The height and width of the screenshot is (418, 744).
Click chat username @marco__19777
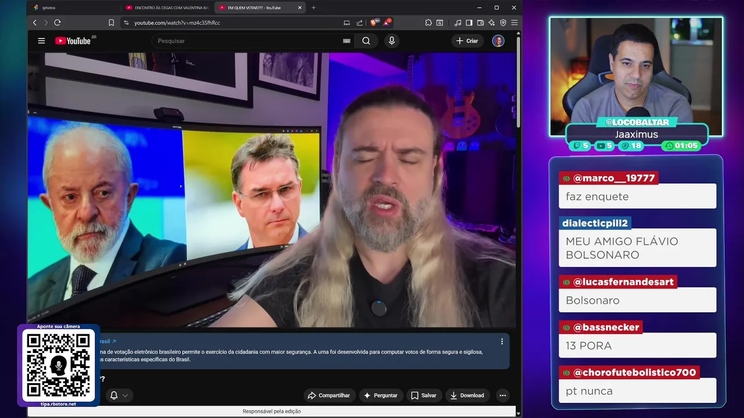tap(609, 178)
